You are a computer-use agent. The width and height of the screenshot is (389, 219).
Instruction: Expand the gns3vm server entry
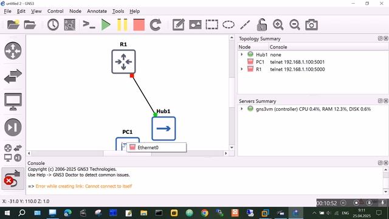(x=242, y=109)
